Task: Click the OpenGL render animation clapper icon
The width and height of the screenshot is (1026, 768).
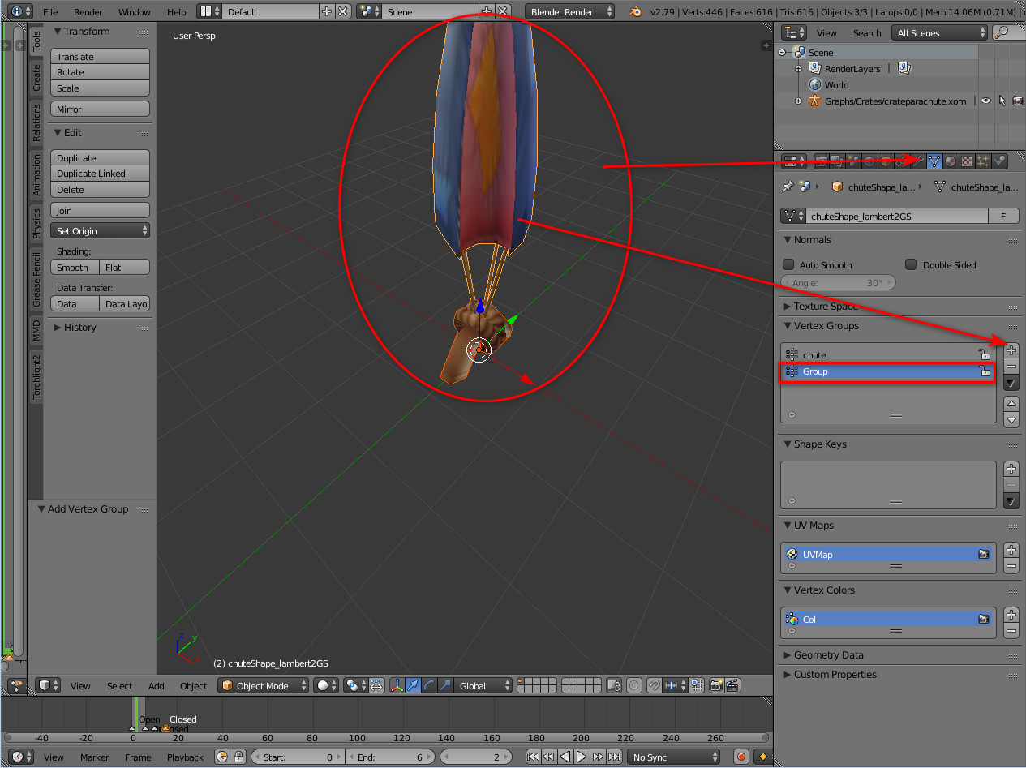Action: [732, 685]
